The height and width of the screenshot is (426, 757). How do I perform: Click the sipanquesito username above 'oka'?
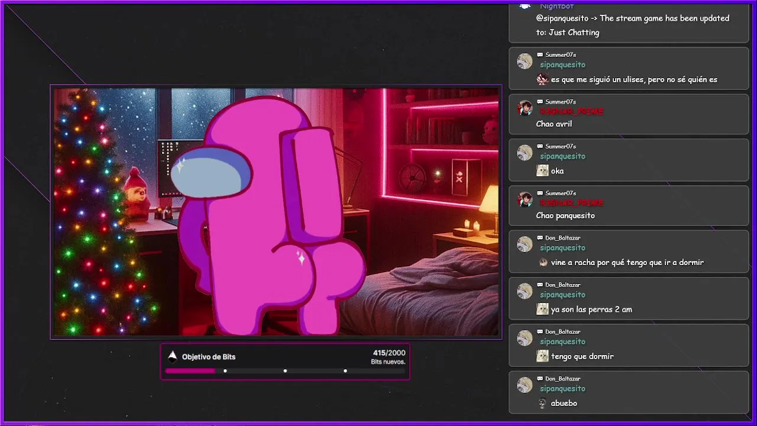(x=562, y=156)
